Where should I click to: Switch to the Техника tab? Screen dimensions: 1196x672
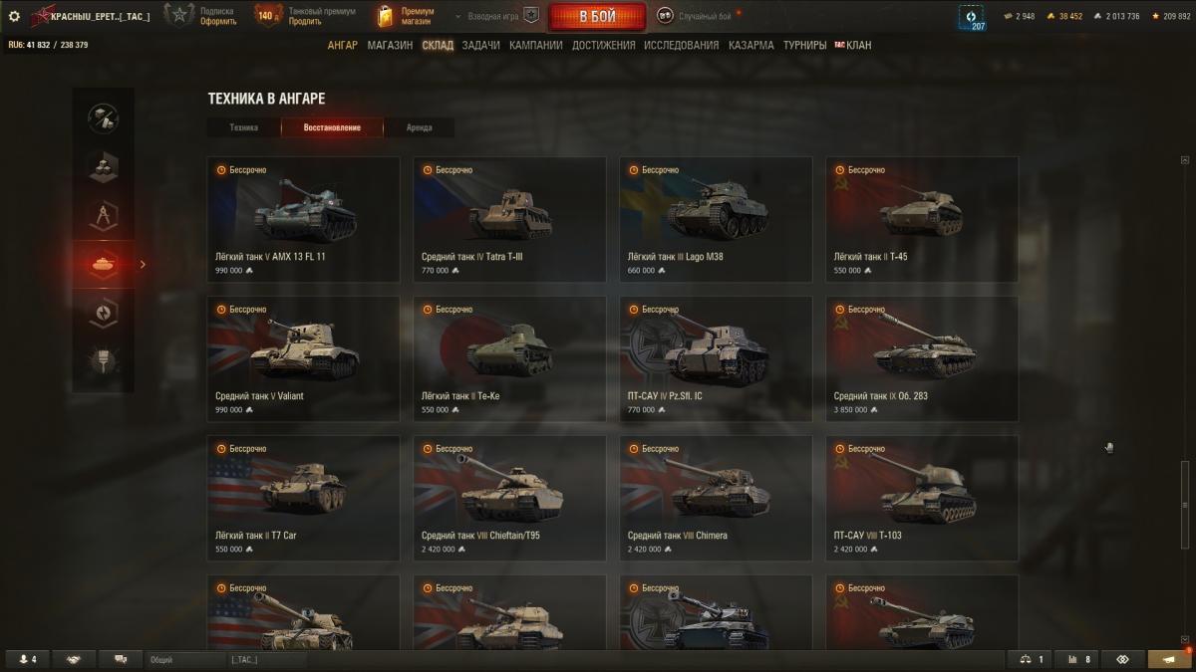(243, 127)
